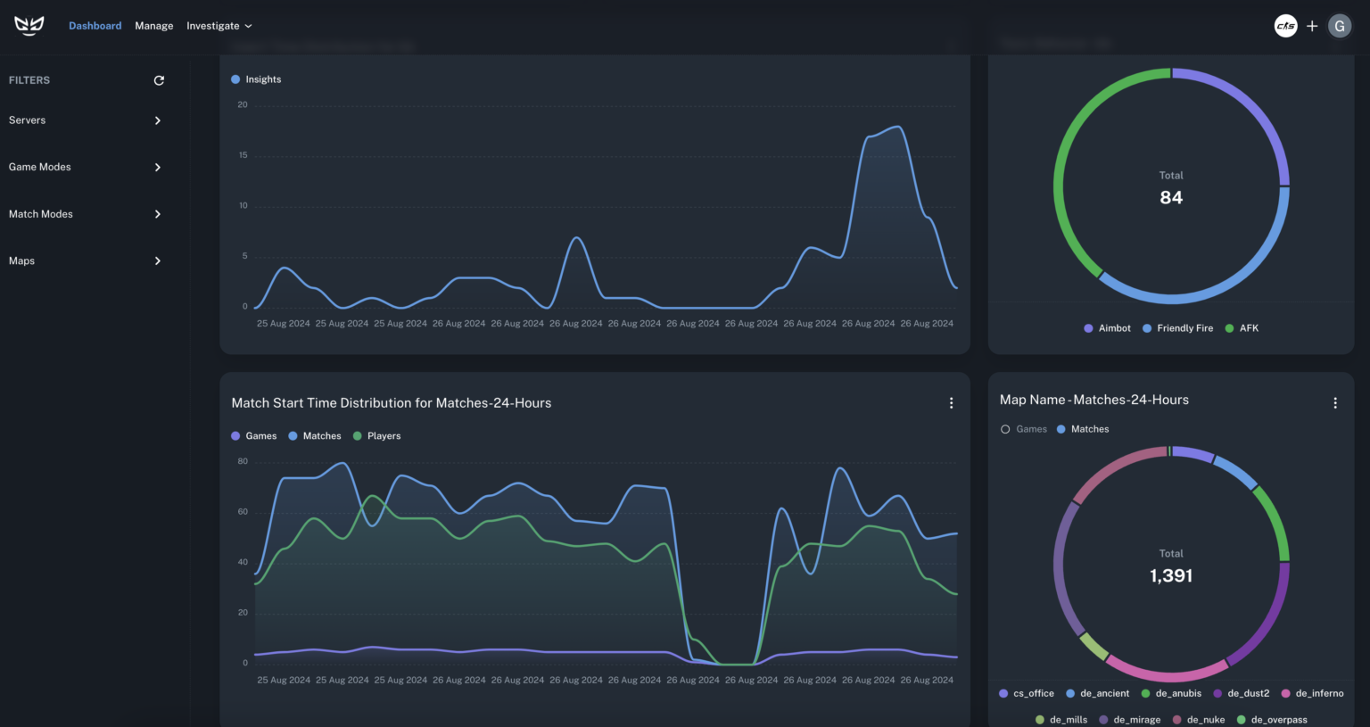Open the Investigate dropdown menu
This screenshot has height=727, width=1370.
219,26
